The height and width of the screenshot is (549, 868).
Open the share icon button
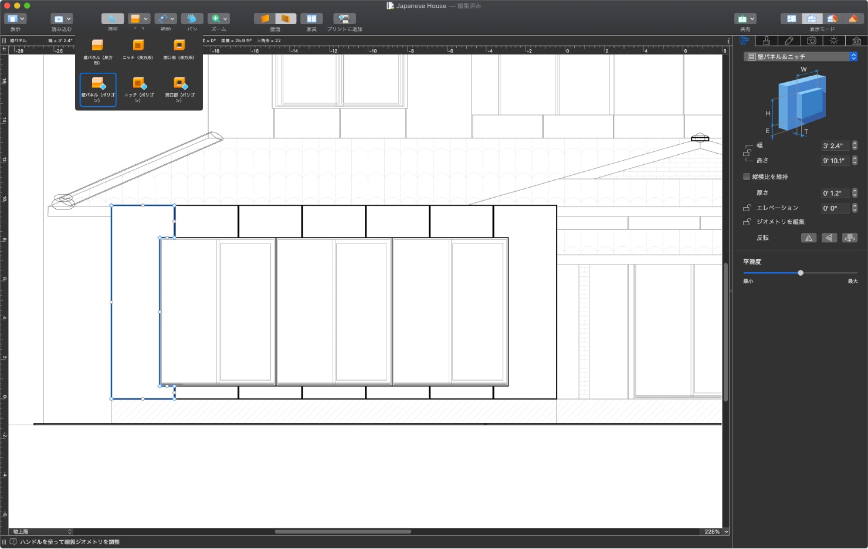[742, 19]
